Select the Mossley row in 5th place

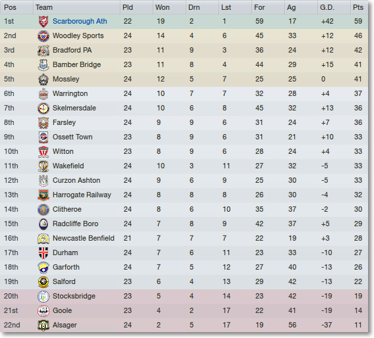tap(184, 80)
